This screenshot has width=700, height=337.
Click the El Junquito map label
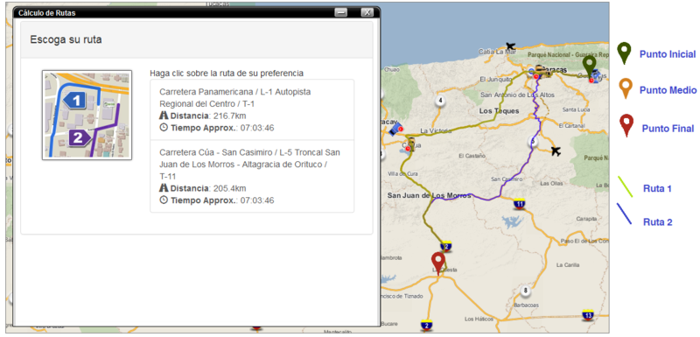(x=495, y=80)
